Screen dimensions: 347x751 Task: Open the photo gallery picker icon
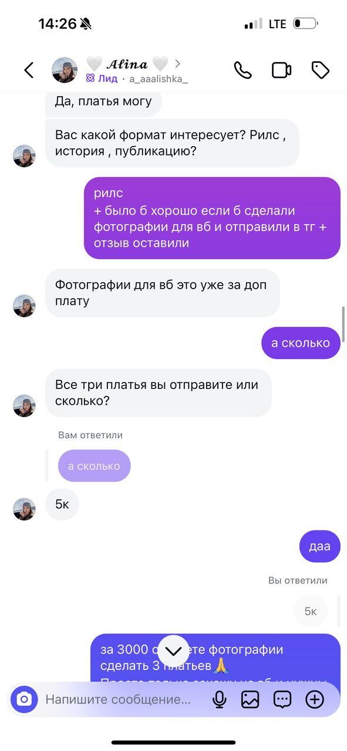click(250, 699)
